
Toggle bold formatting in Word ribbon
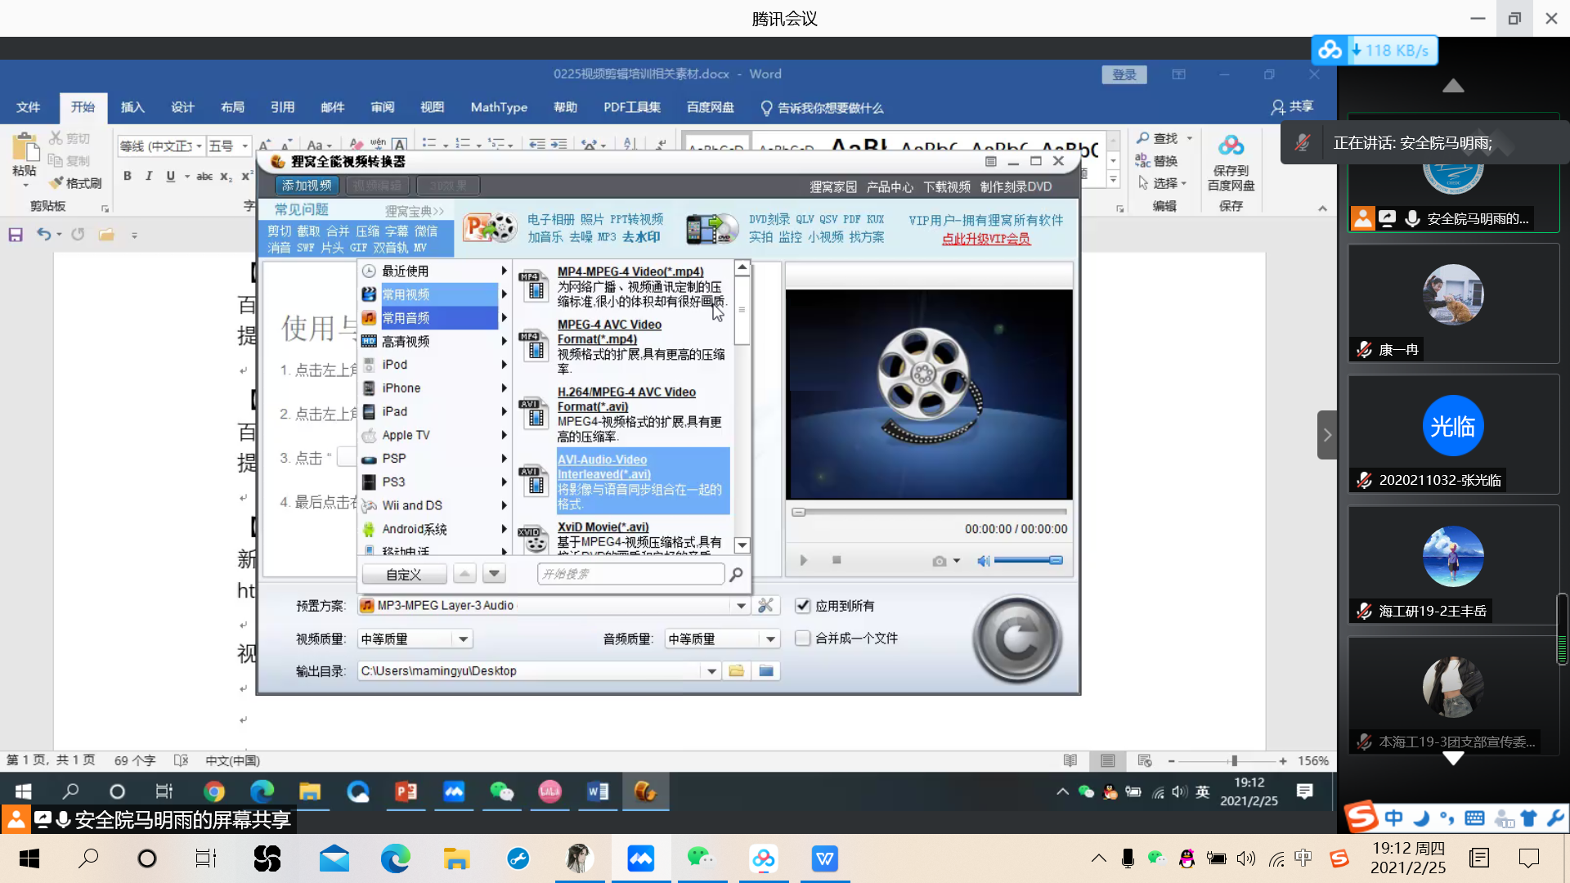click(x=128, y=176)
